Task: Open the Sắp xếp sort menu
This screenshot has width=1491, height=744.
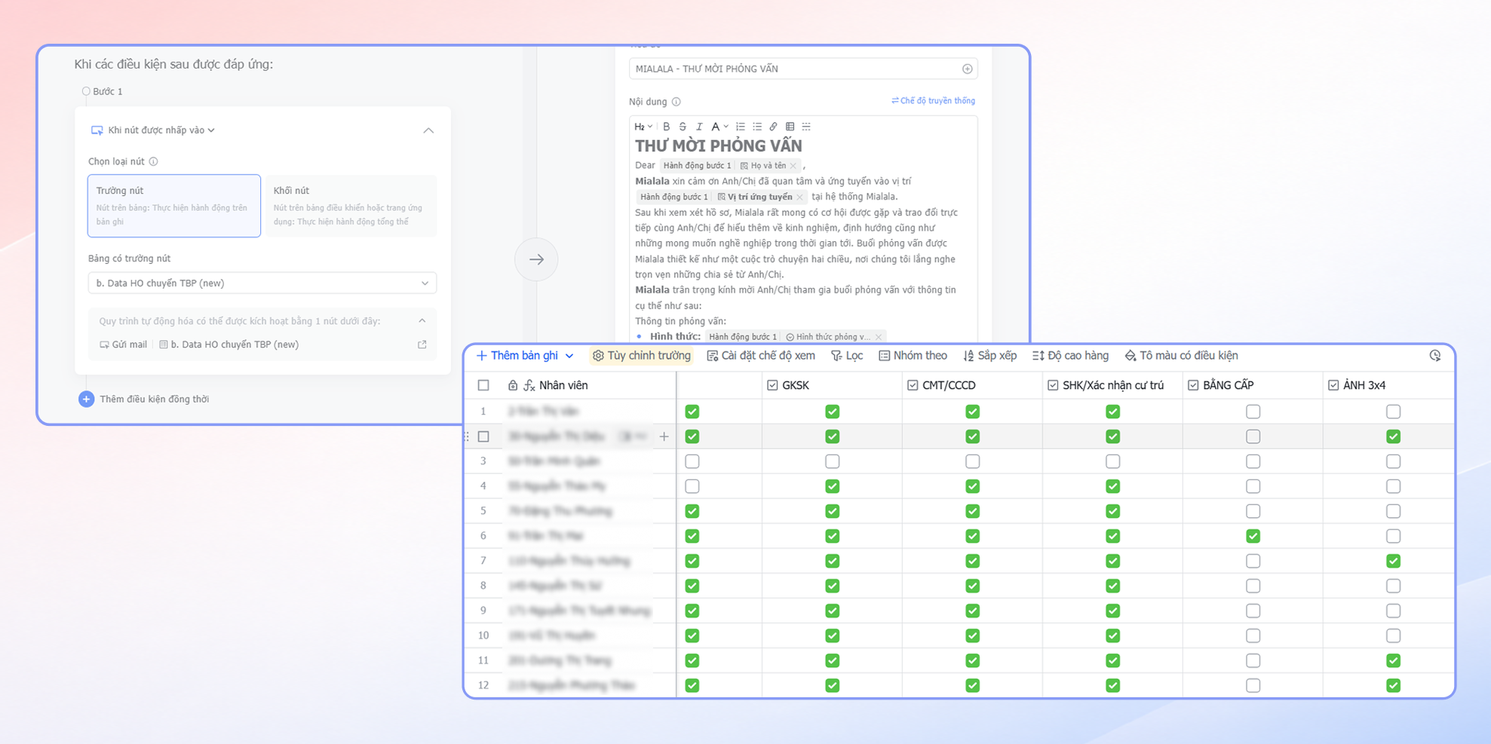Action: tap(989, 356)
